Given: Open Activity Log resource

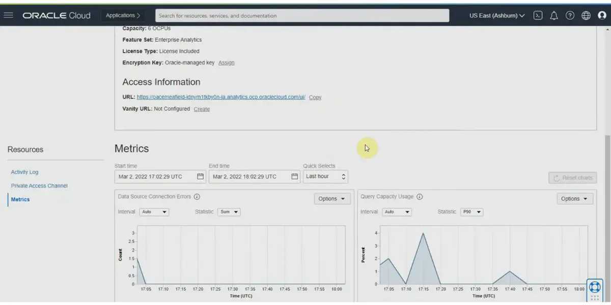Looking at the screenshot, I should 24,172.
